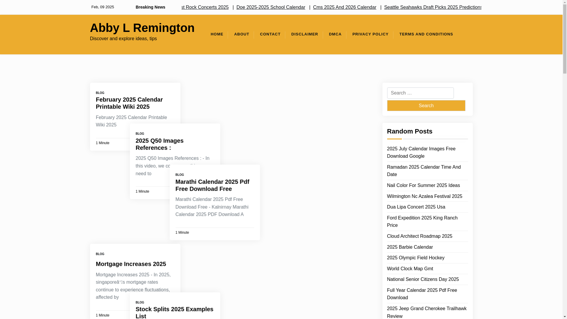Open the DMCA menu item
The image size is (567, 319).
(335, 34)
